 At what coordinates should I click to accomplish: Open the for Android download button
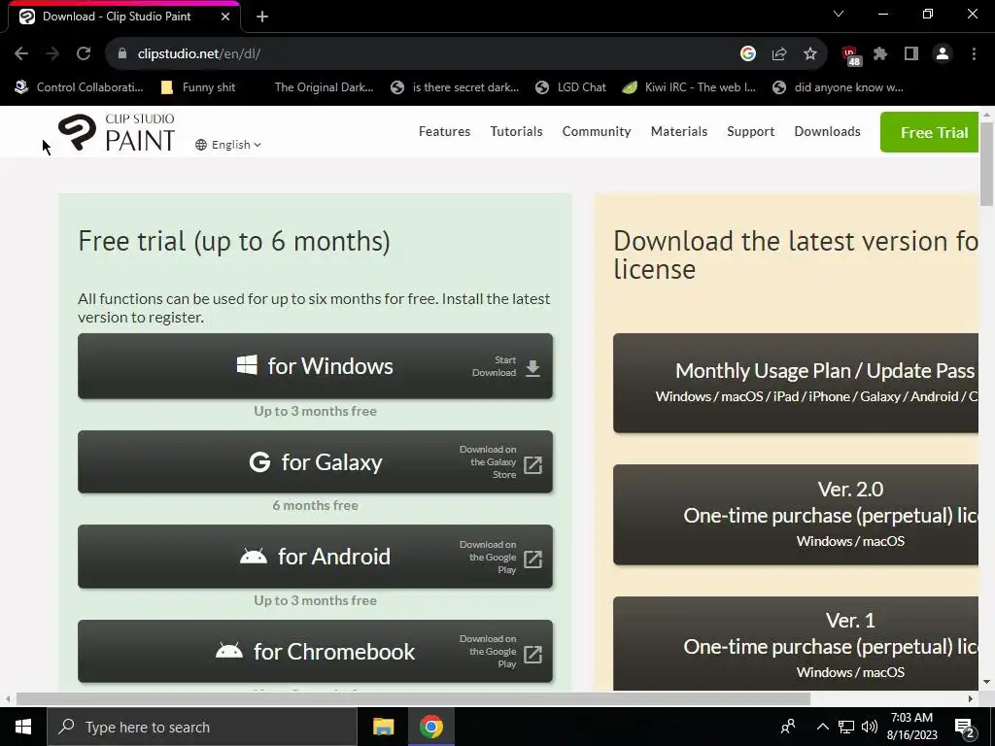click(316, 557)
